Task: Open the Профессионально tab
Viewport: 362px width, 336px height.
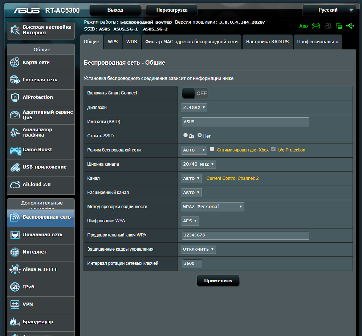Action: click(x=318, y=42)
